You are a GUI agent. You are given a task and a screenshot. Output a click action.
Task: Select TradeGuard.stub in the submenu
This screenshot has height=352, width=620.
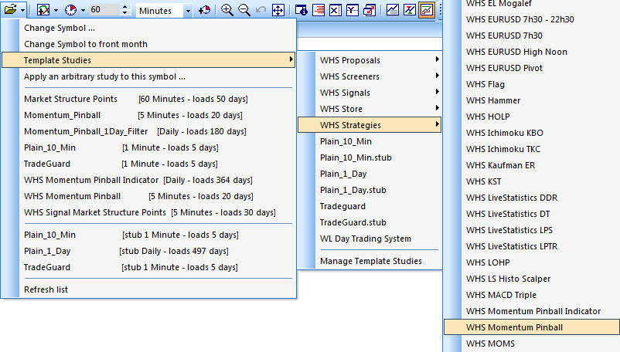[370, 222]
